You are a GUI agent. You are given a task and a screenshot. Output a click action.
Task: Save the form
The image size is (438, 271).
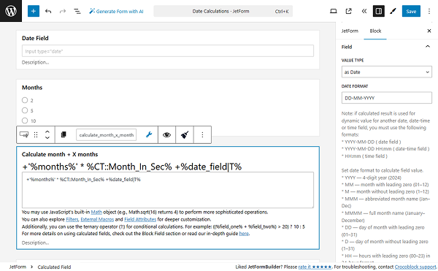[411, 11]
